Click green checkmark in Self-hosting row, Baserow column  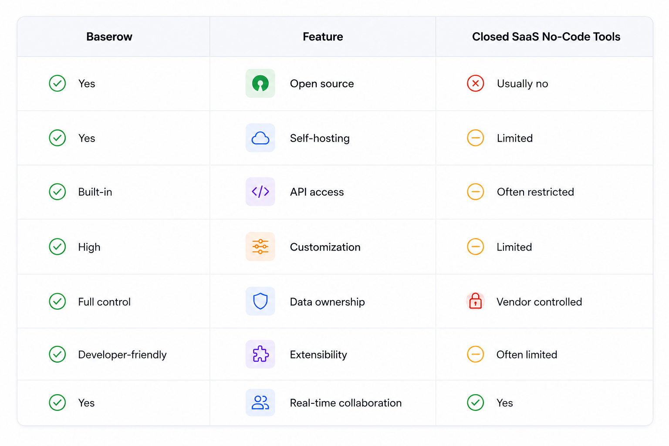pos(57,138)
